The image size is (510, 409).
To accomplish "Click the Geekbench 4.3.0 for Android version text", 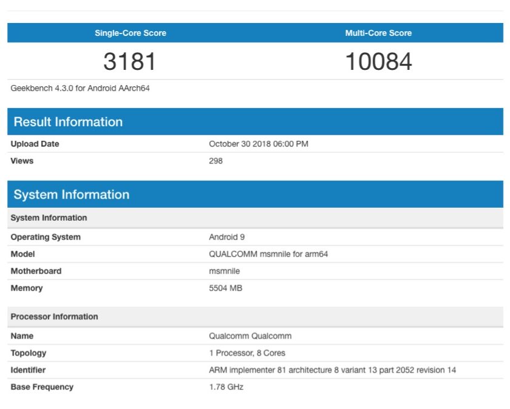I will (x=80, y=88).
